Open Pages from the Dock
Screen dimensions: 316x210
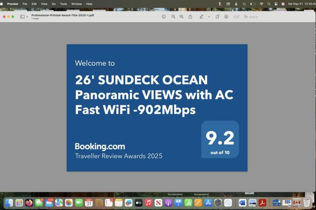[x=198, y=203]
